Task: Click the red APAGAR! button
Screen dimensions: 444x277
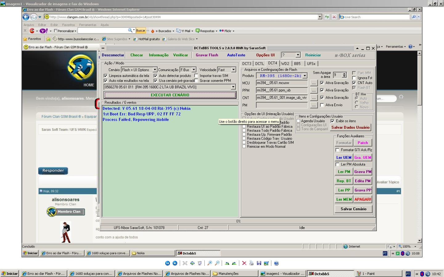Action: (363, 199)
